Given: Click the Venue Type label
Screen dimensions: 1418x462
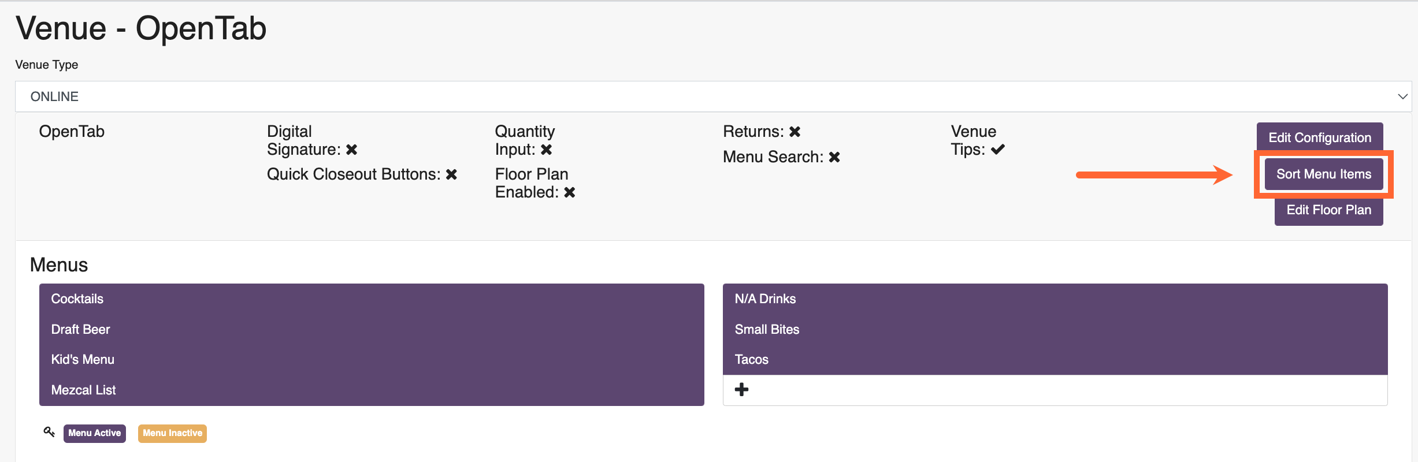Looking at the screenshot, I should tap(47, 65).
